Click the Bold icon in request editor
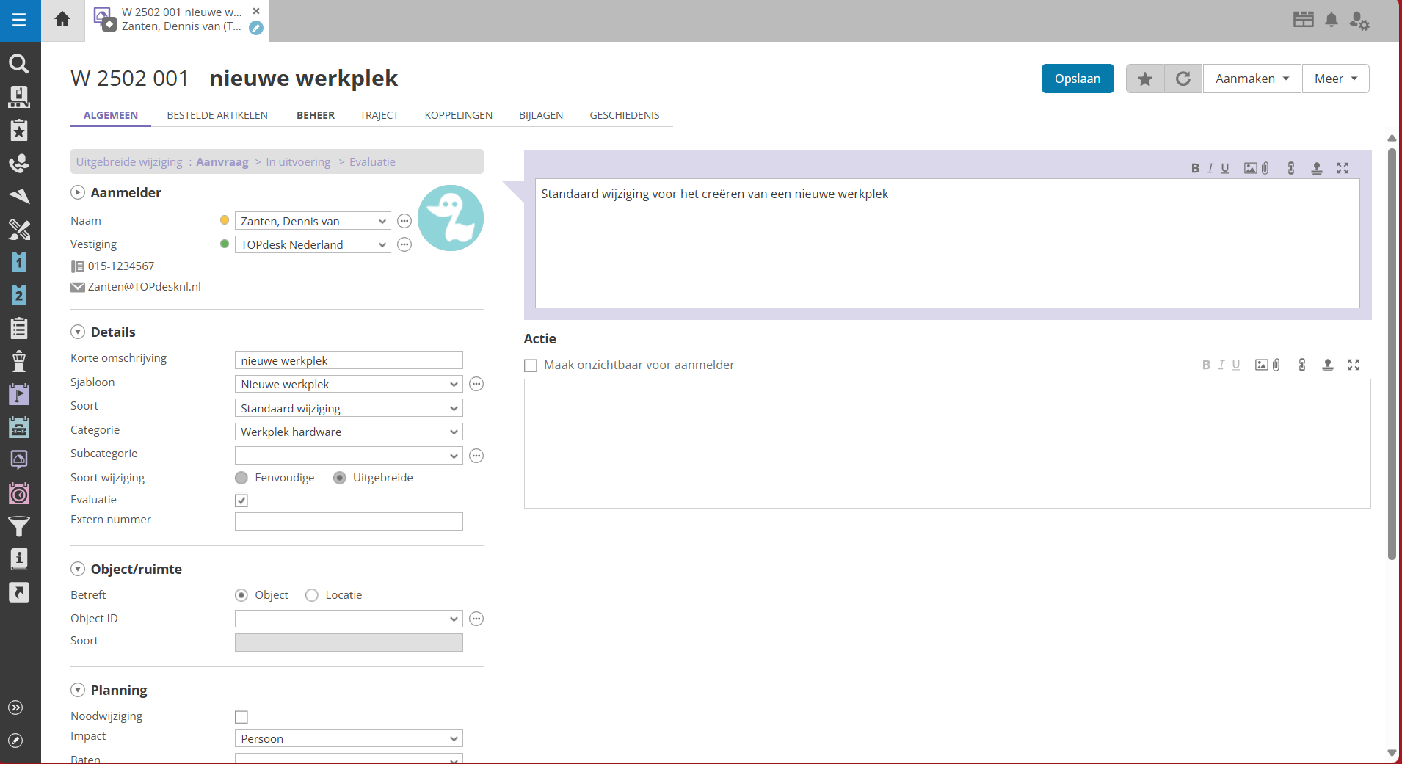The width and height of the screenshot is (1402, 764). pyautogui.click(x=1195, y=168)
